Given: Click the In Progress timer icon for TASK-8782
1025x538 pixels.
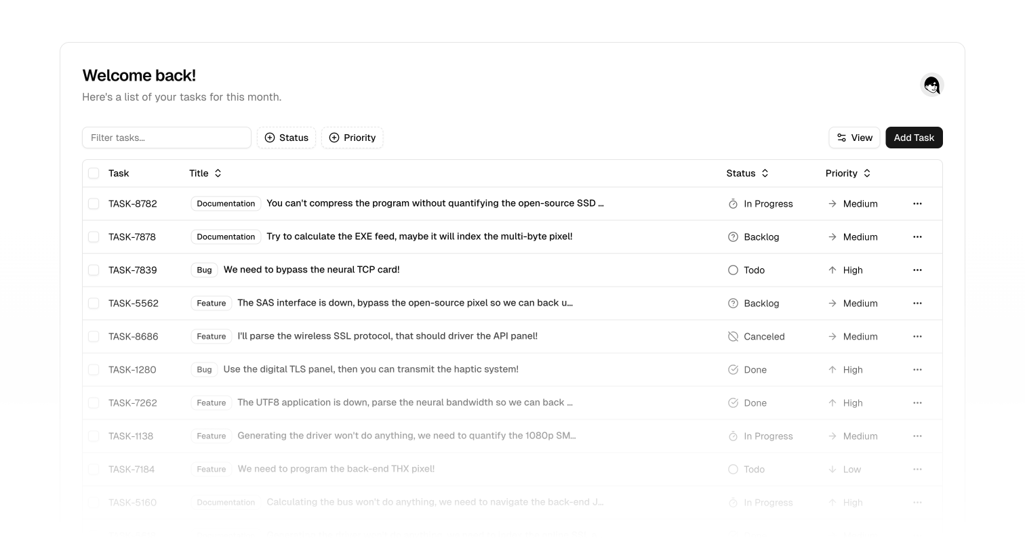Looking at the screenshot, I should 733,204.
